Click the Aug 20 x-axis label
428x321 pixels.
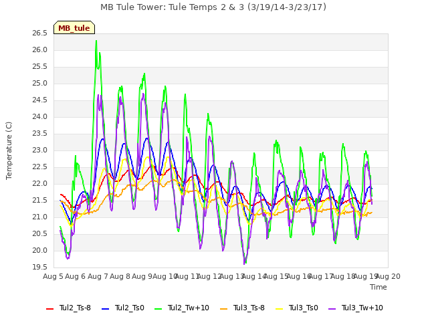pyautogui.click(x=388, y=276)
